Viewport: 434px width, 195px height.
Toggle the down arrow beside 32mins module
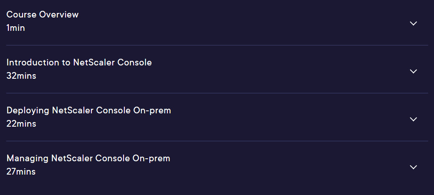click(x=413, y=71)
